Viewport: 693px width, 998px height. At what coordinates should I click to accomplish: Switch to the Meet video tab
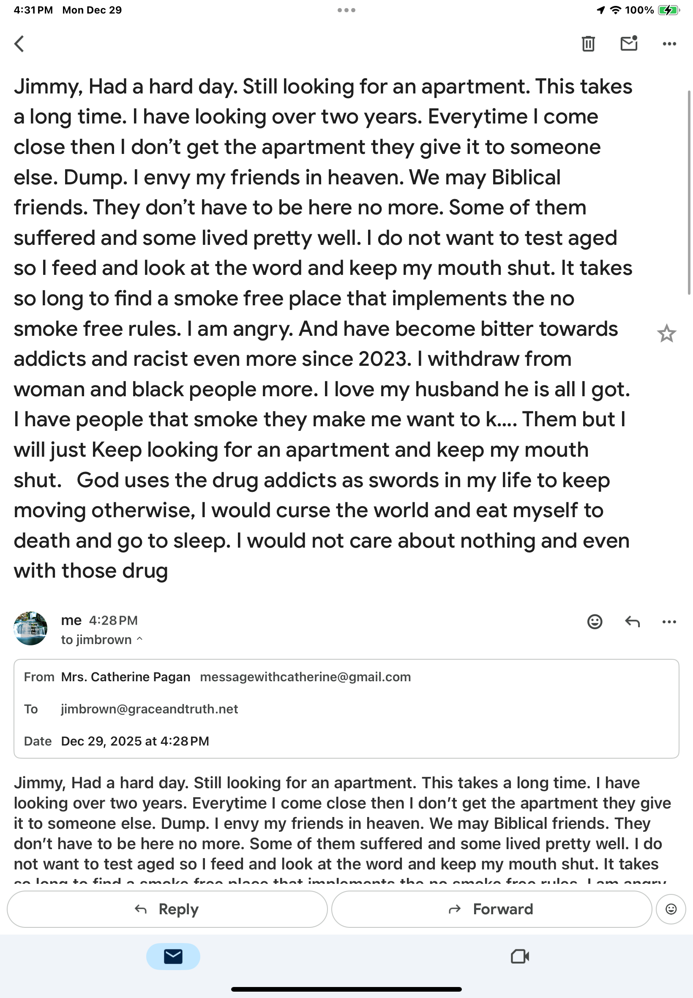[520, 956]
